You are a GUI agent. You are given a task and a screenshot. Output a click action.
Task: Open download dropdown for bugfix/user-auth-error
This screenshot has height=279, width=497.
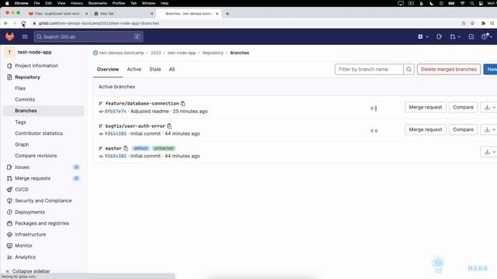(x=489, y=129)
